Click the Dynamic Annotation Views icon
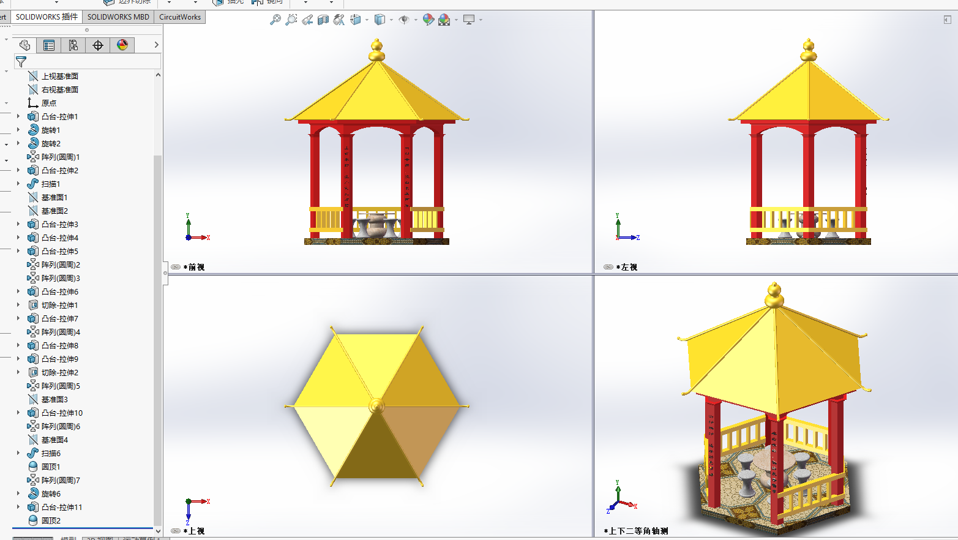 point(339,20)
